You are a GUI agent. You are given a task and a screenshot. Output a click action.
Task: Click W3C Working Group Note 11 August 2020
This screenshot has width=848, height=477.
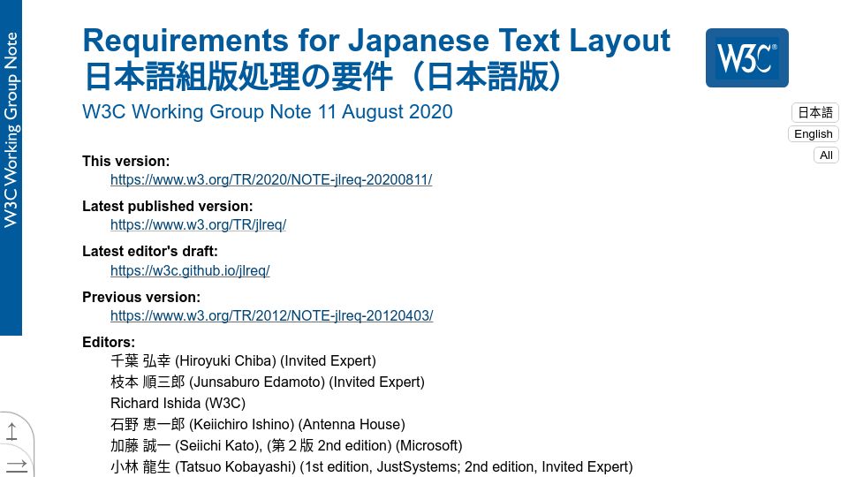pyautogui.click(x=267, y=111)
